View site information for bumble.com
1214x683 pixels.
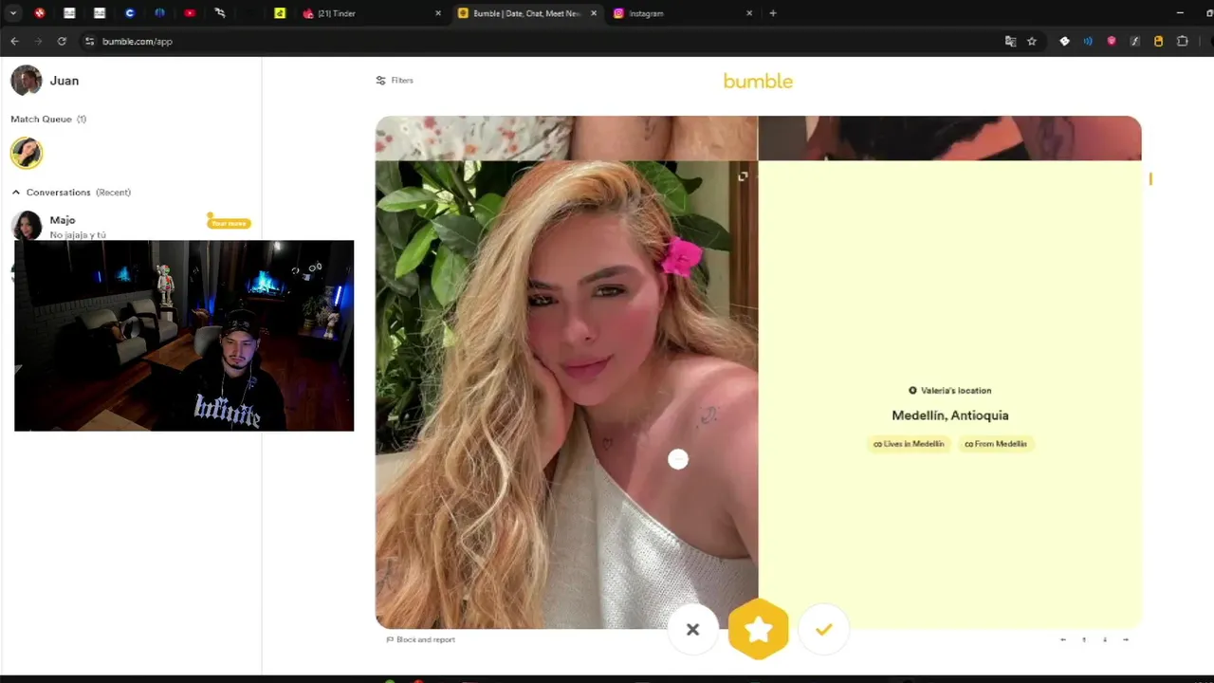[x=89, y=41]
